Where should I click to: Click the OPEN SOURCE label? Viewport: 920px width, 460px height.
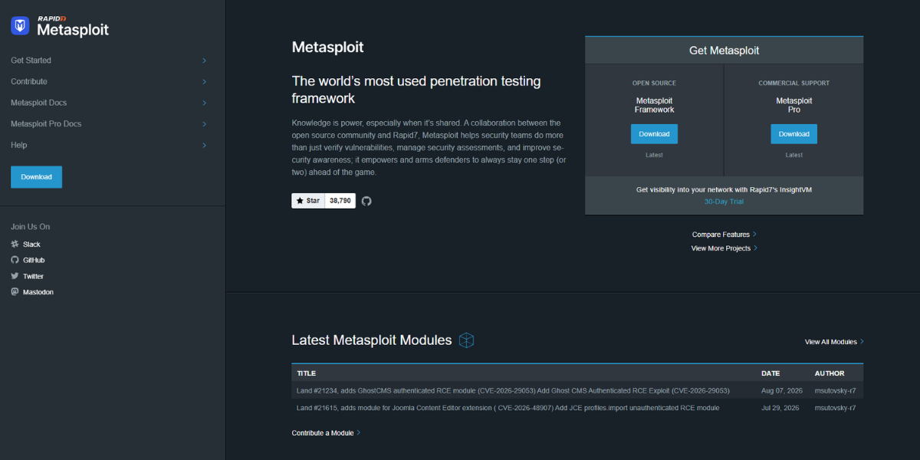(654, 83)
